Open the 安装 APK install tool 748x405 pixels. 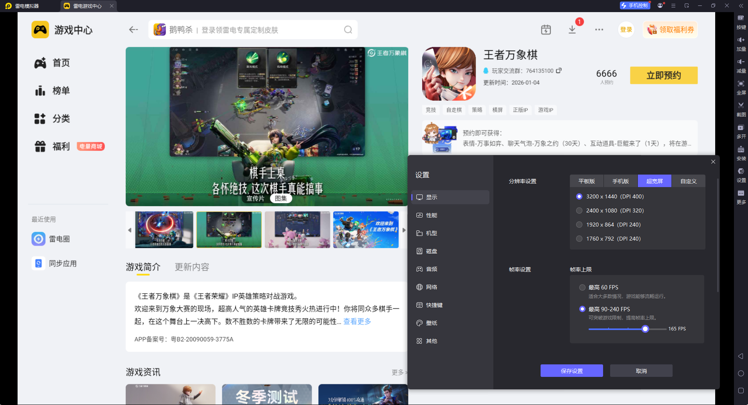(741, 153)
